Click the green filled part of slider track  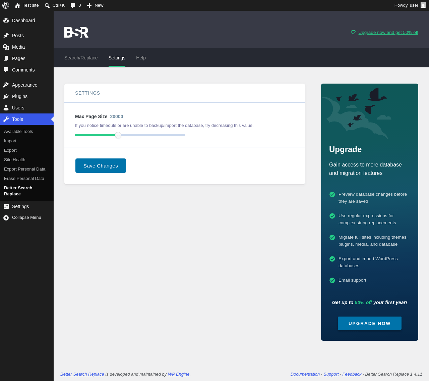95,135
